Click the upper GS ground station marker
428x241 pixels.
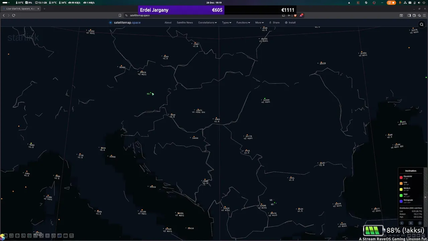[151, 94]
